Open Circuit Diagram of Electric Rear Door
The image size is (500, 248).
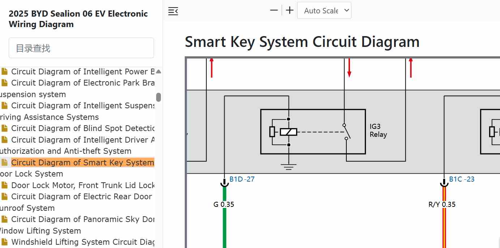(x=82, y=196)
